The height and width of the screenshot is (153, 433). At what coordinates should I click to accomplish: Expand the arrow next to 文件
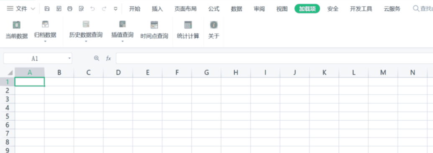[33, 9]
